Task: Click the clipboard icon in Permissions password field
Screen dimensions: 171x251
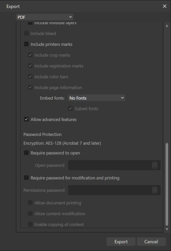Action: pyautogui.click(x=155, y=190)
